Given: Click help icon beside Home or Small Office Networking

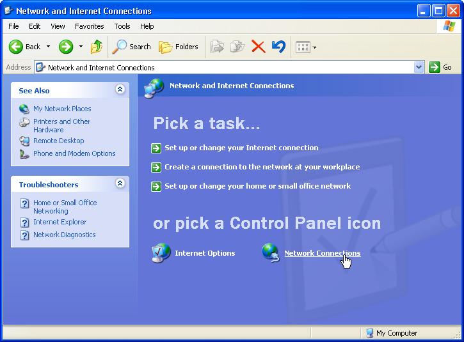Looking at the screenshot, I should click(24, 203).
